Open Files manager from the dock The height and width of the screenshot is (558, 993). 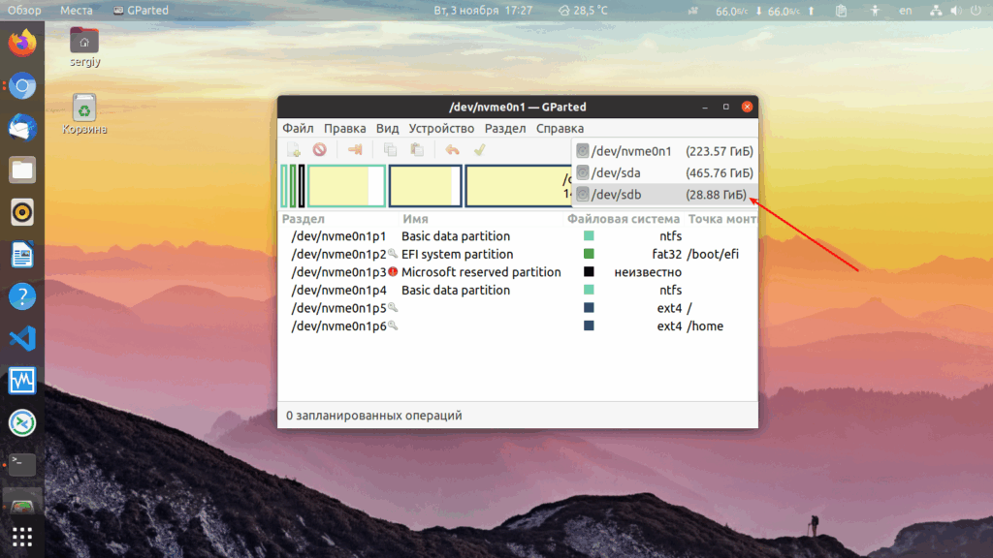coord(22,170)
